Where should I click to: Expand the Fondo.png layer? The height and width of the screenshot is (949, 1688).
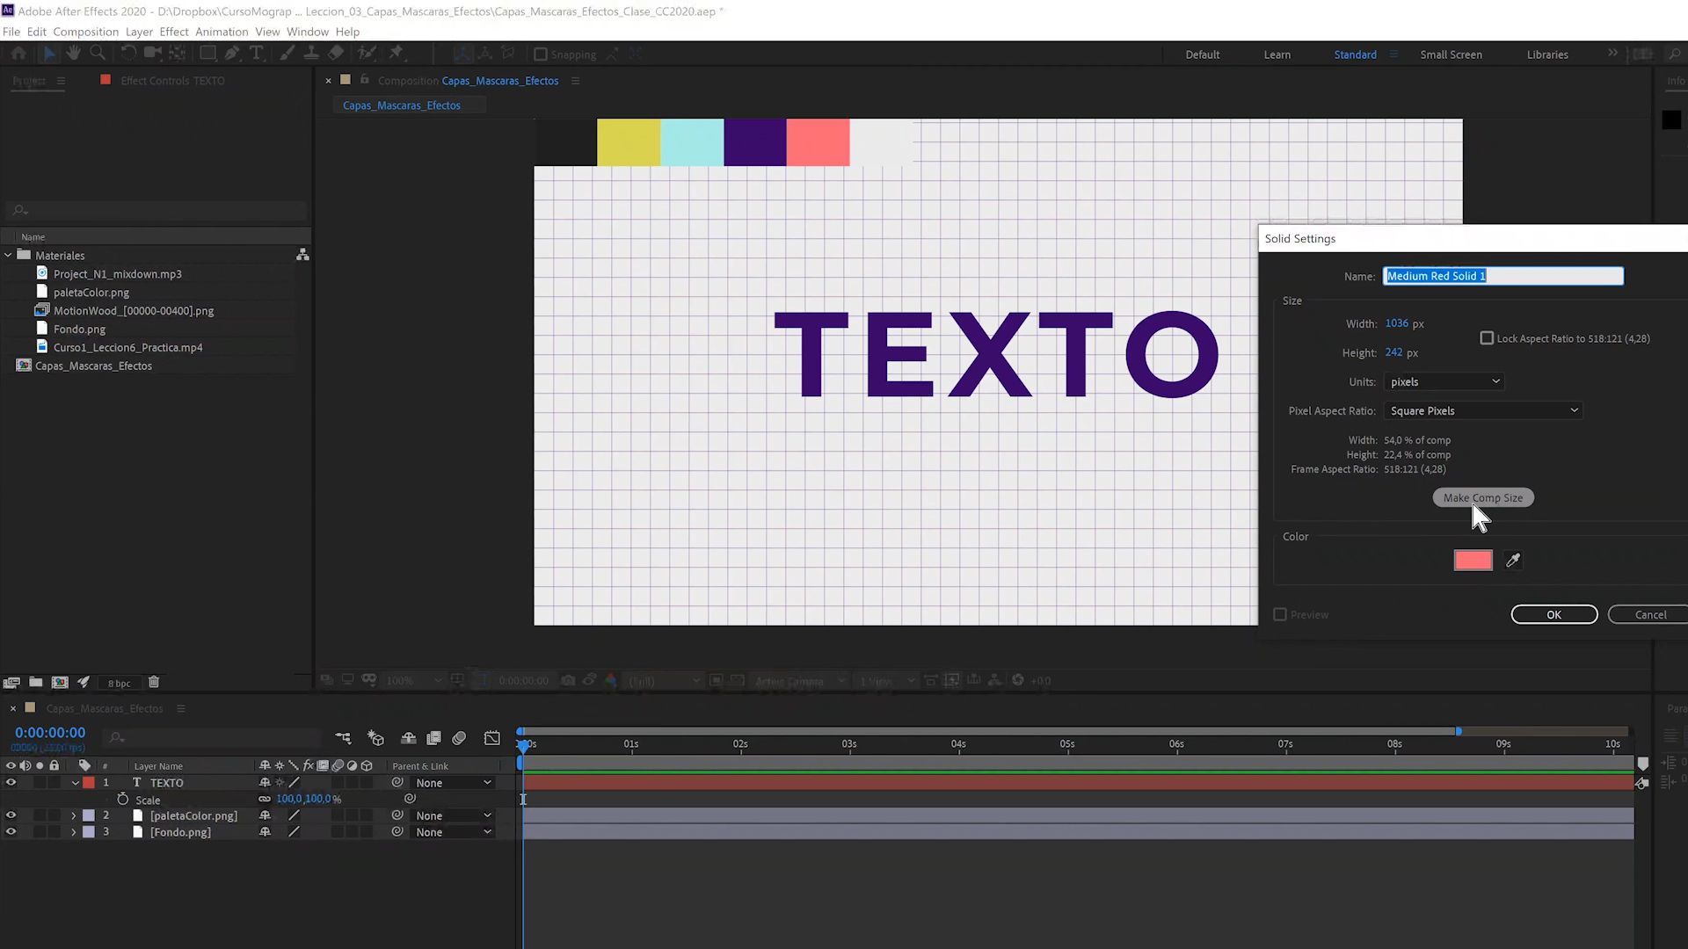[x=74, y=832]
